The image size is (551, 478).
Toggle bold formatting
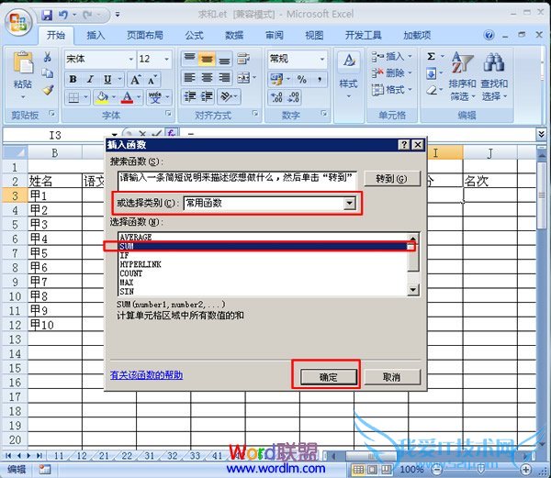coord(73,79)
